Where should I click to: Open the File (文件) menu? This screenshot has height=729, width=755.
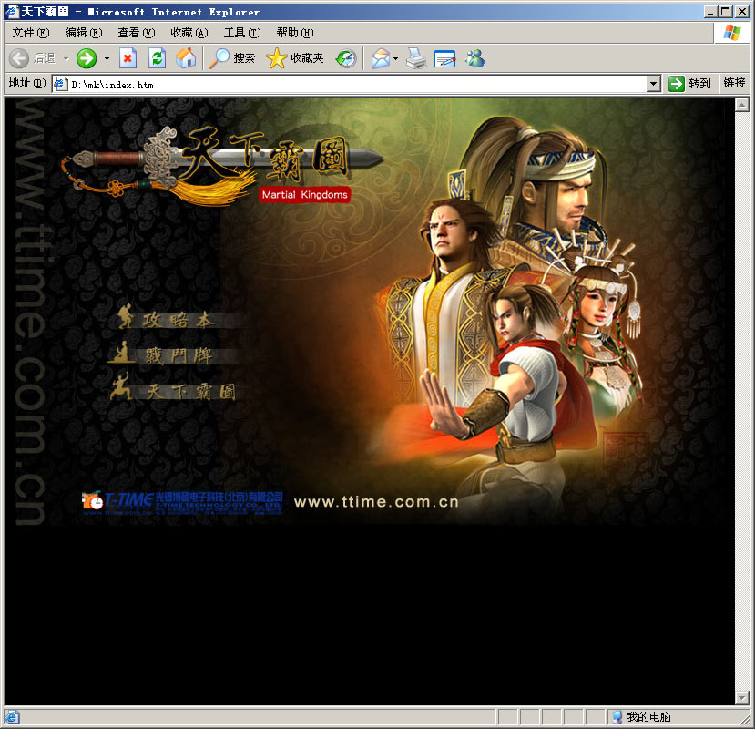click(x=31, y=32)
